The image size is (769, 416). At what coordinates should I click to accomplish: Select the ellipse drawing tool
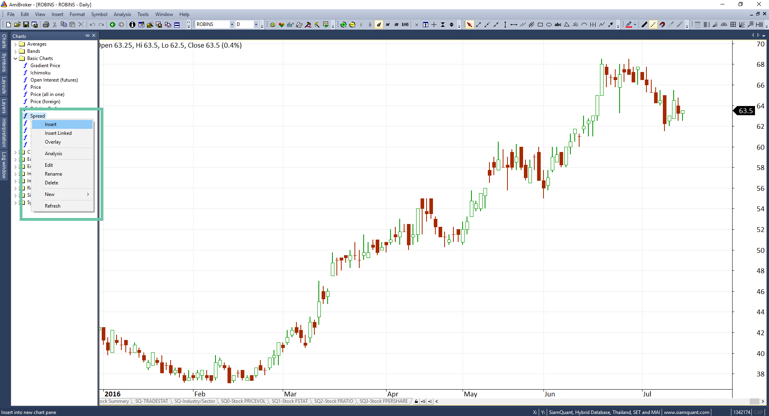click(549, 25)
